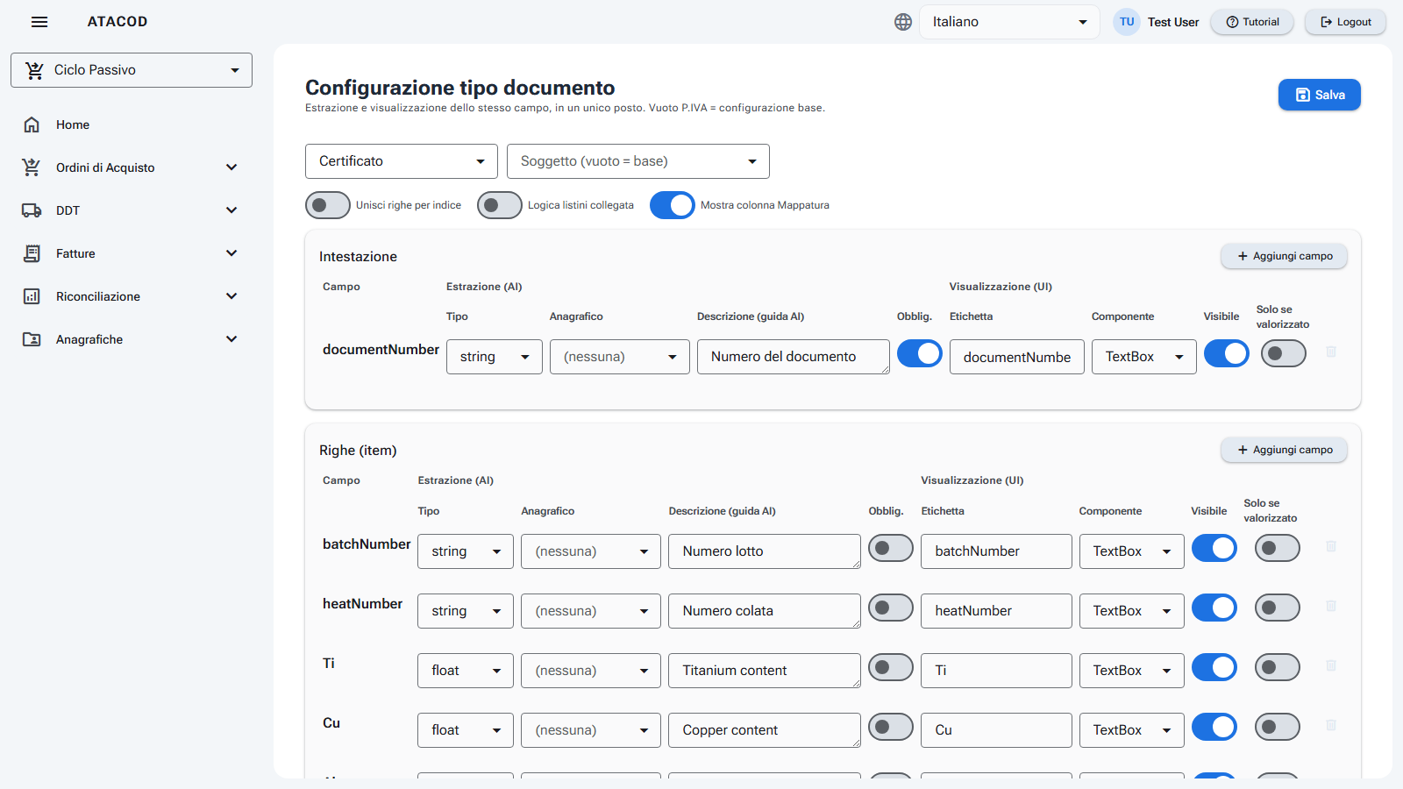Open Anagrafico dropdown for documentNumber
Screen dimensions: 1403x789
click(620, 357)
